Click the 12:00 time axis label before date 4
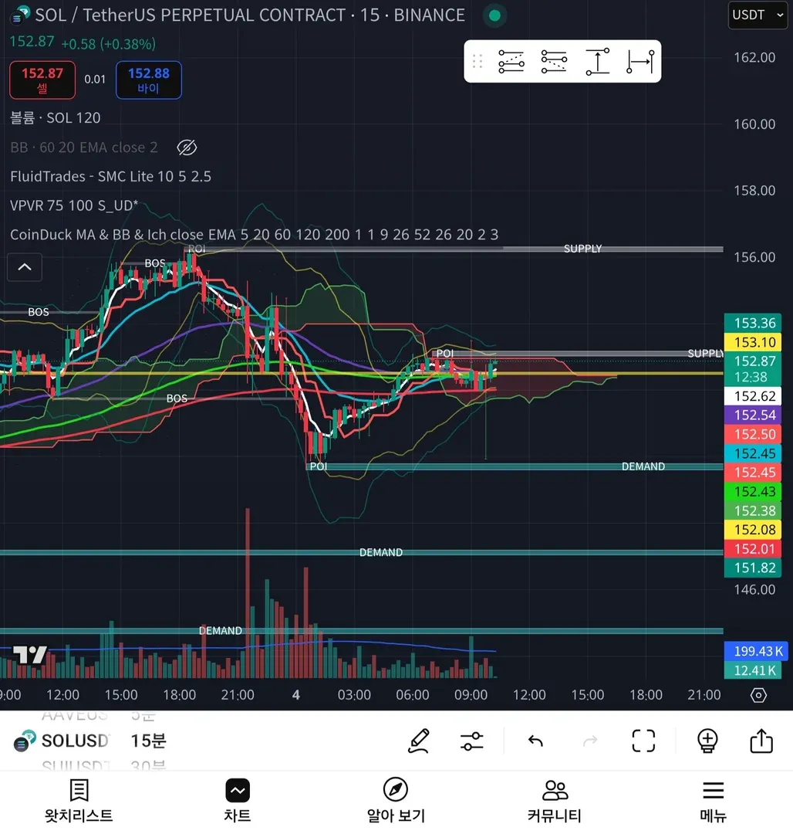793x834 pixels. click(62, 695)
